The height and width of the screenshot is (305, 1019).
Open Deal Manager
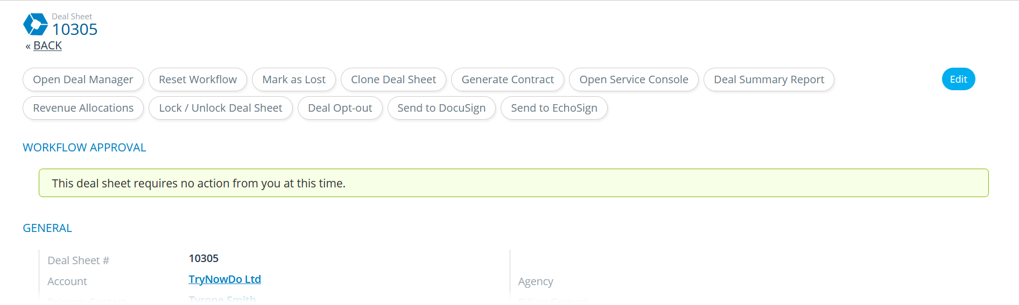pos(83,79)
